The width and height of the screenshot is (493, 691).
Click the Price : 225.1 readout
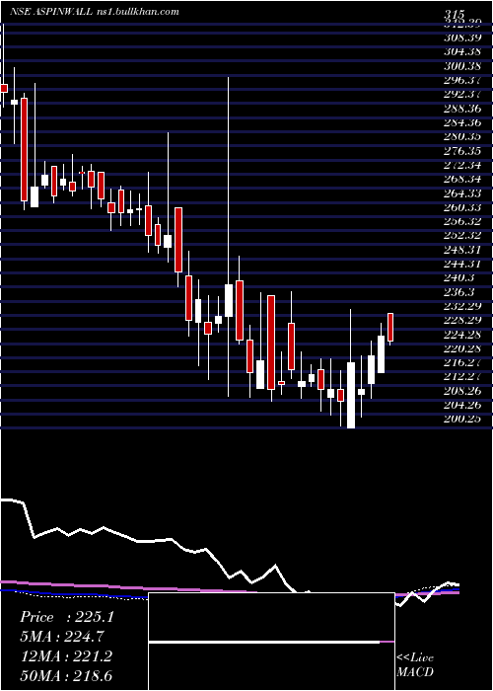point(67,618)
